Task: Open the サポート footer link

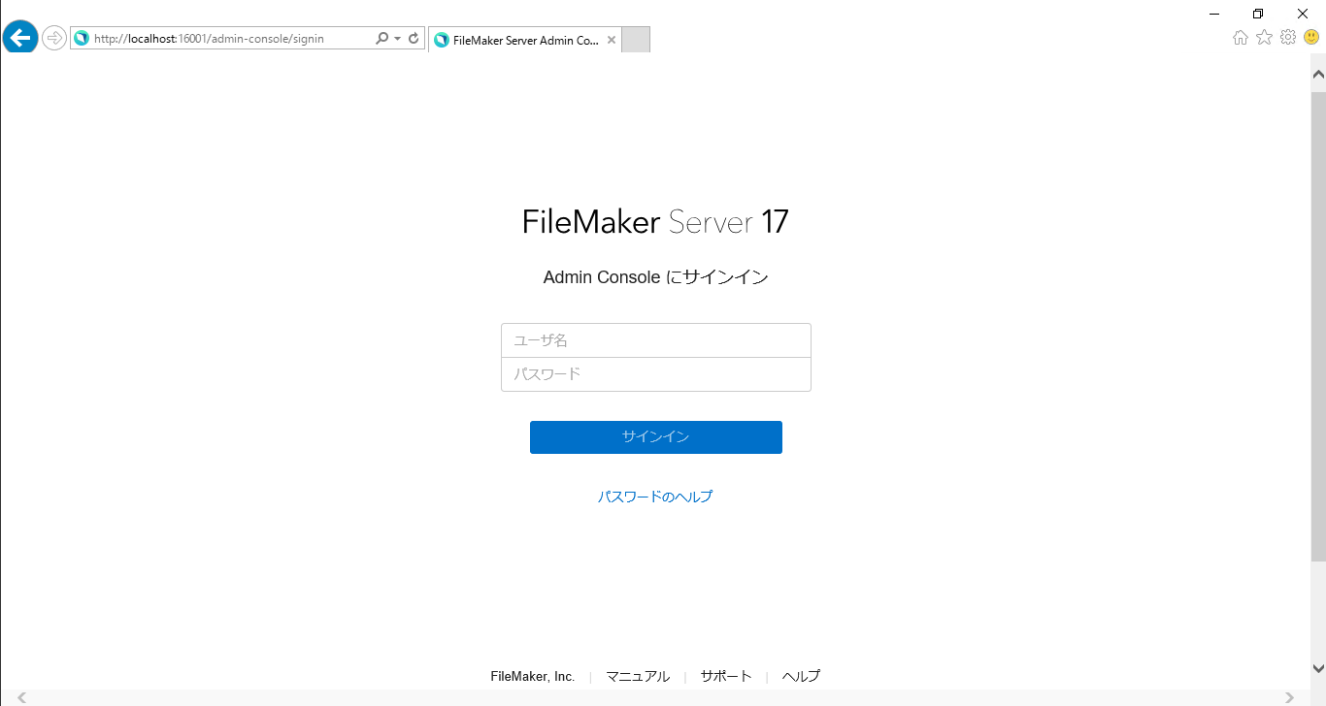Action: click(x=726, y=676)
